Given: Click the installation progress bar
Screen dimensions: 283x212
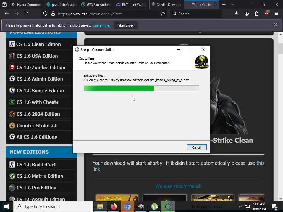Looking at the screenshot, I should point(141,88).
